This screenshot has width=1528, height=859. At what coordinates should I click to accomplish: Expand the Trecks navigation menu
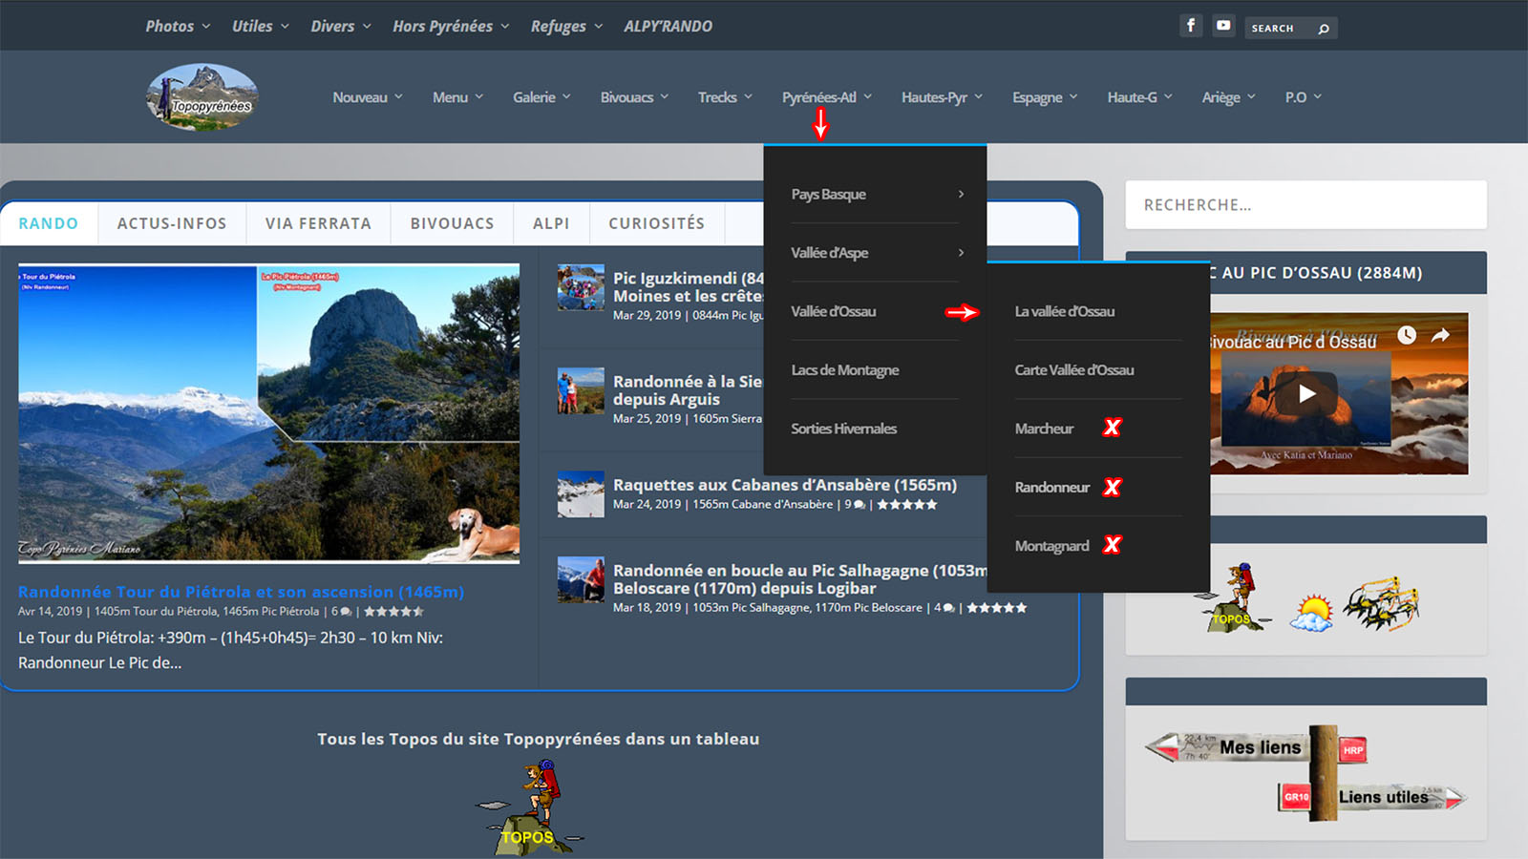[x=725, y=97]
